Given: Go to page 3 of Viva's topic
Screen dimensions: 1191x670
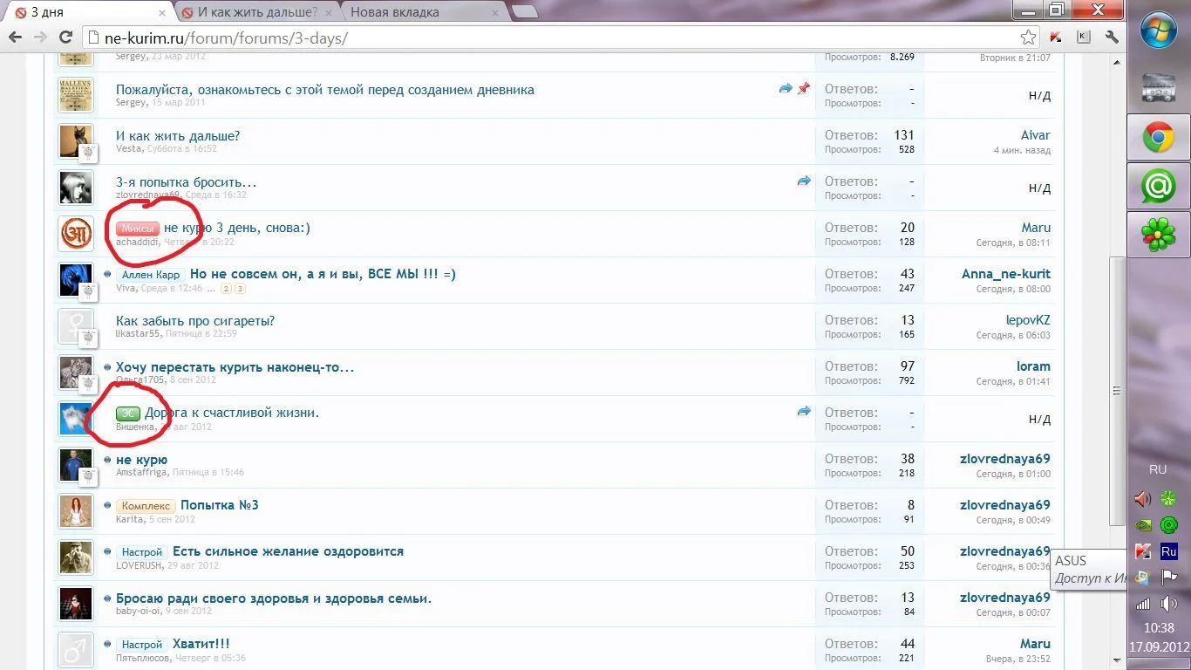Looking at the screenshot, I should [240, 289].
